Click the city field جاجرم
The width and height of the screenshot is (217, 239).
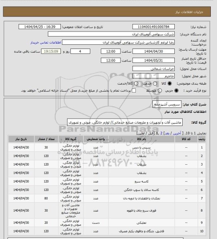(153, 76)
